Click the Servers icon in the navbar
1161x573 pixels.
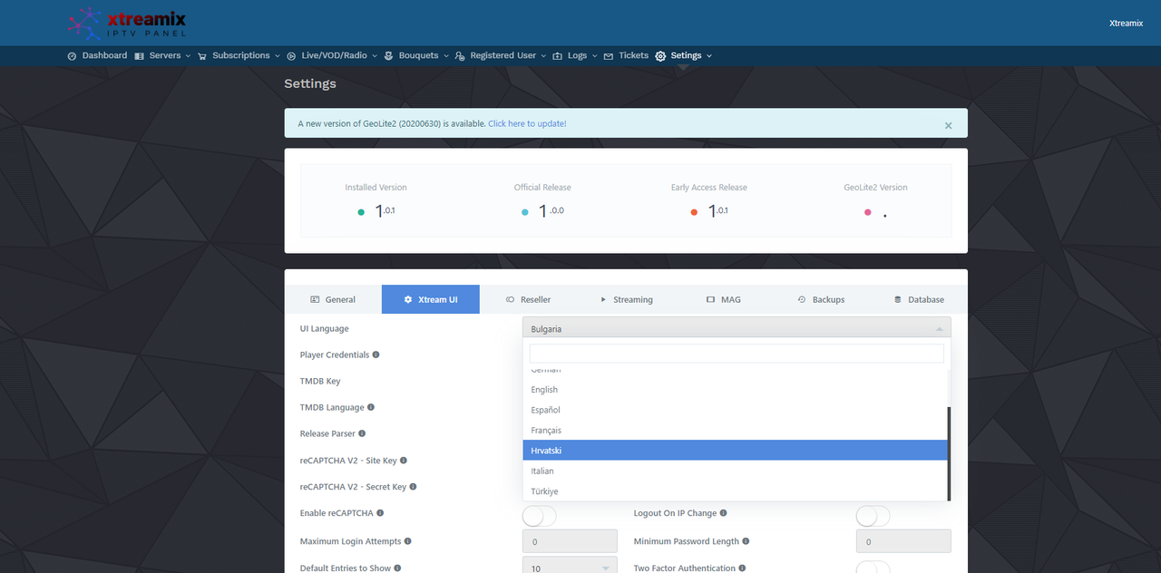(139, 56)
